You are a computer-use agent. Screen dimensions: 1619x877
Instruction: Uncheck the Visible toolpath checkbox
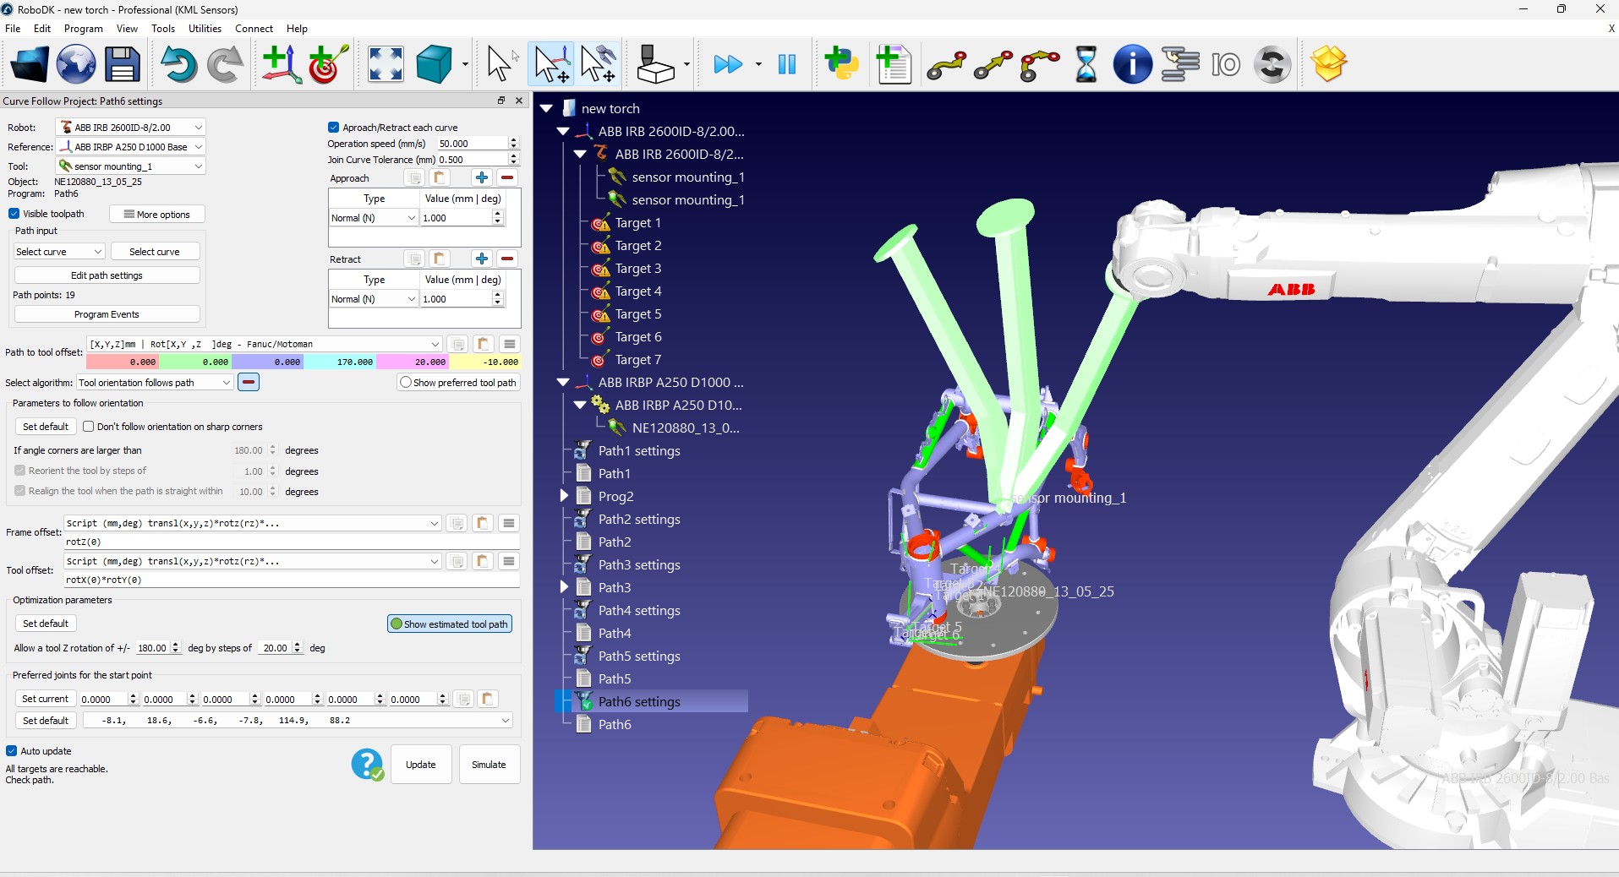coord(14,214)
